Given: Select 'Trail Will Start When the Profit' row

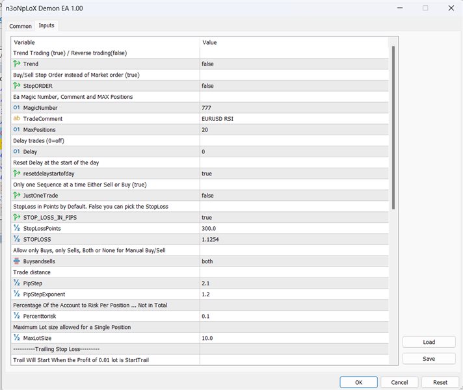Looking at the screenshot, I should (200, 360).
